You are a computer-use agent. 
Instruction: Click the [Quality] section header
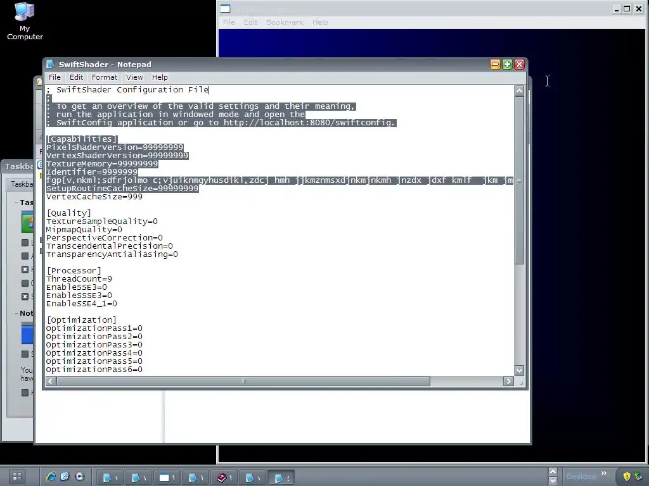(x=68, y=213)
